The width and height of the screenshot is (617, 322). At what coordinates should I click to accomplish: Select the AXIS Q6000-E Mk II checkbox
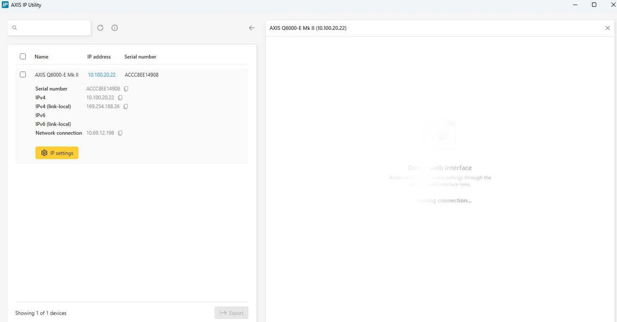pyautogui.click(x=23, y=75)
